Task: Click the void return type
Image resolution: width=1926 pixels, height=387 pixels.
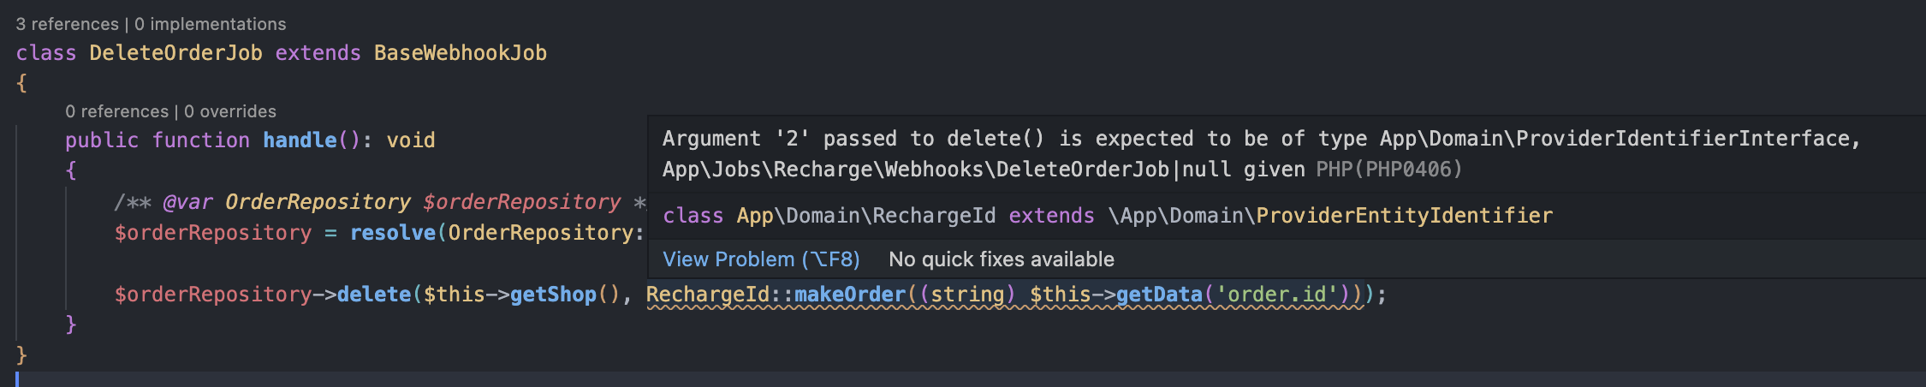Action: click(x=411, y=140)
